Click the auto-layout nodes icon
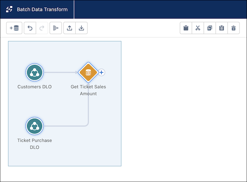 click(56, 28)
